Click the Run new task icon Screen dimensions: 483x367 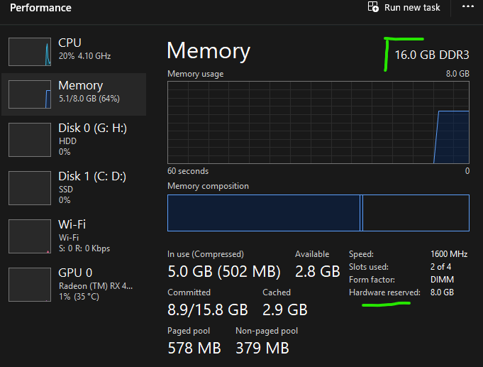click(x=373, y=7)
